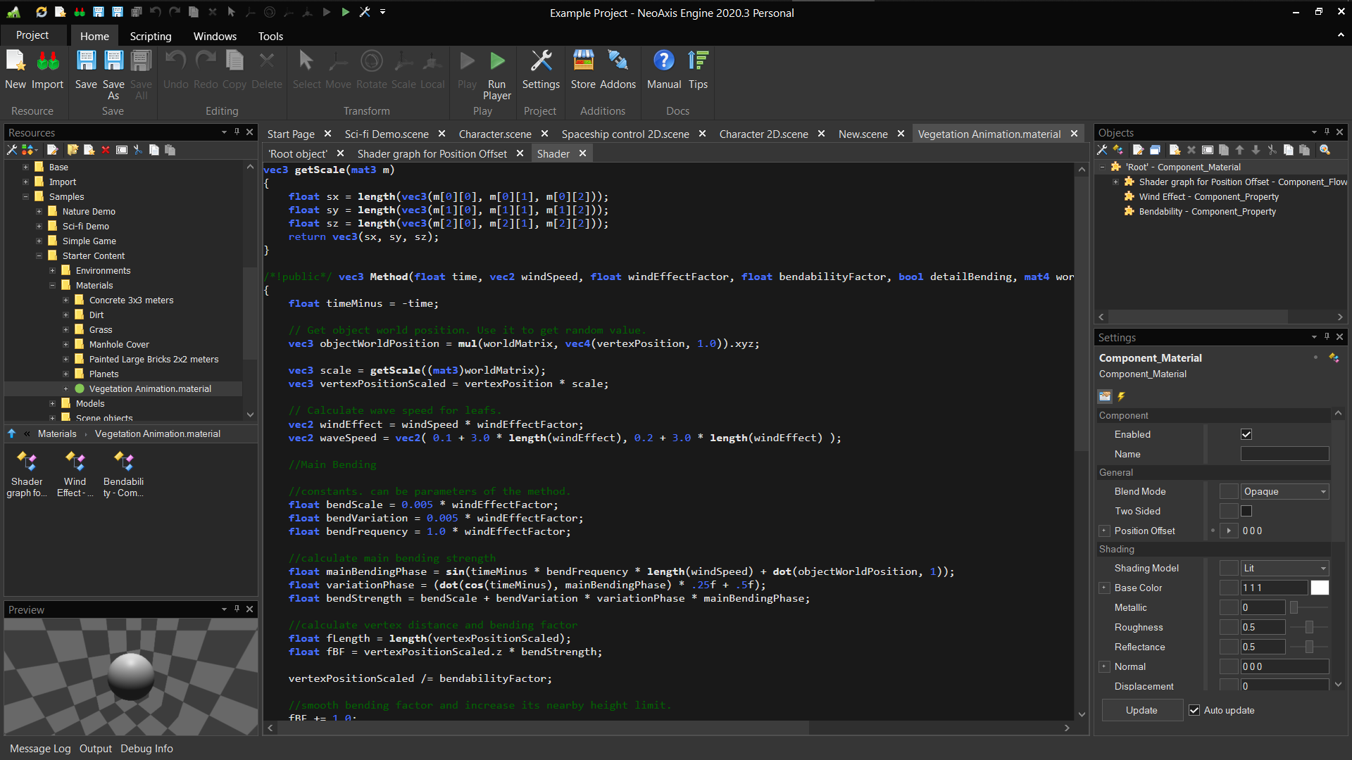Viewport: 1352px width, 760px height.
Task: Open the Blend Mode dropdown
Action: 1284,492
